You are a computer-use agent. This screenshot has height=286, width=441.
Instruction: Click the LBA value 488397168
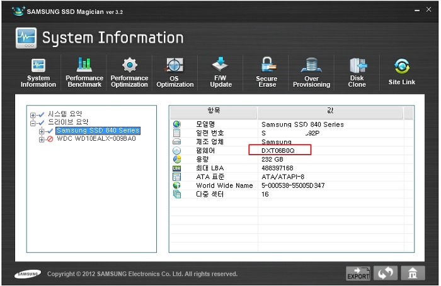point(277,168)
